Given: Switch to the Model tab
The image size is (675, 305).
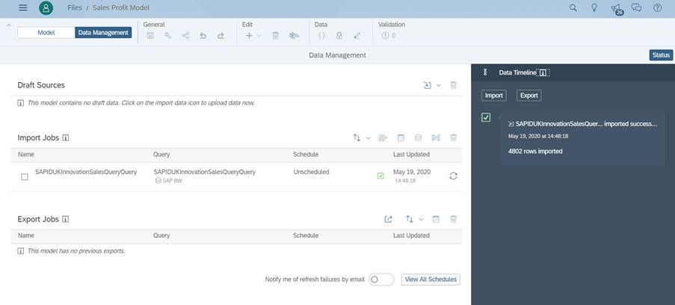Looking at the screenshot, I should 46,33.
